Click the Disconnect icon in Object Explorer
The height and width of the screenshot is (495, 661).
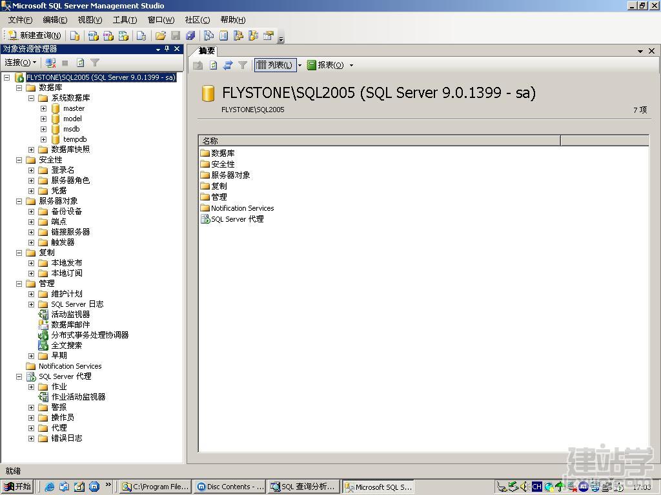coord(50,63)
